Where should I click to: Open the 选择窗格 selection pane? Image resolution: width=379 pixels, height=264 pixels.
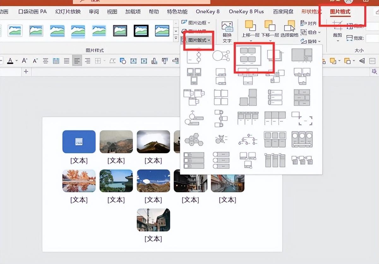(289, 28)
